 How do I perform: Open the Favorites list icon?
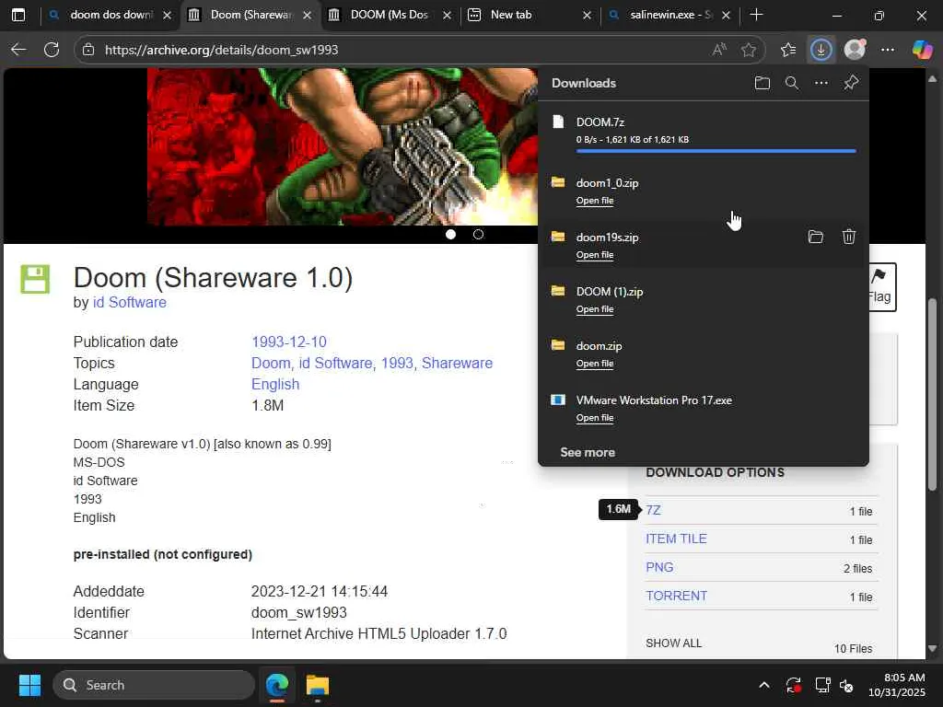pos(788,50)
